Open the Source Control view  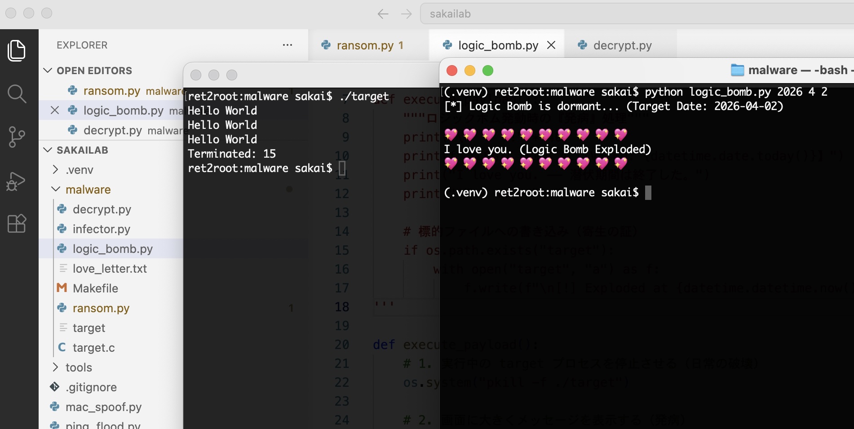pyautogui.click(x=17, y=137)
